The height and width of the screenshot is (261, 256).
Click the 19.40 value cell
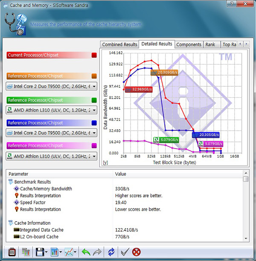pos(121,202)
